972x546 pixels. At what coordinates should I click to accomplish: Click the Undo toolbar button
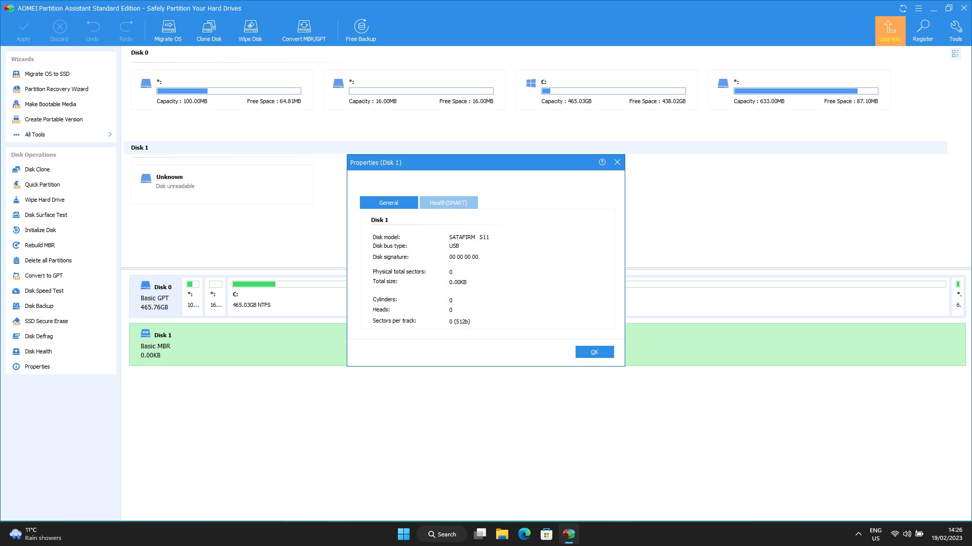click(93, 30)
